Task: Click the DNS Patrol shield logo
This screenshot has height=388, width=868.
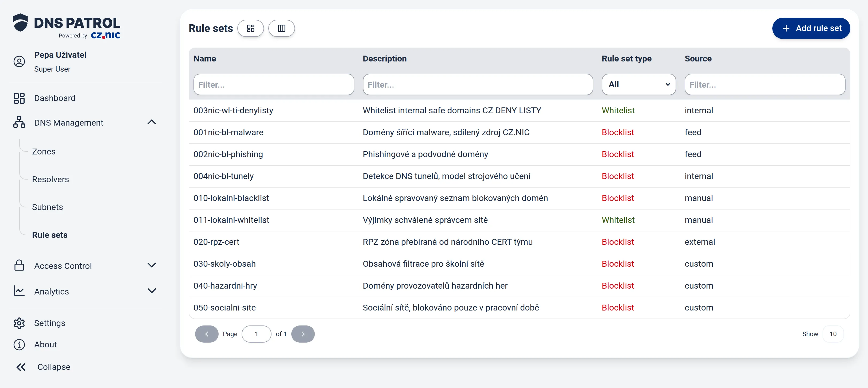Action: click(x=20, y=22)
